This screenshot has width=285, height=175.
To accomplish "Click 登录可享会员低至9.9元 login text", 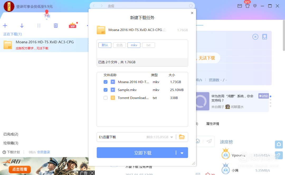I will (34, 7).
